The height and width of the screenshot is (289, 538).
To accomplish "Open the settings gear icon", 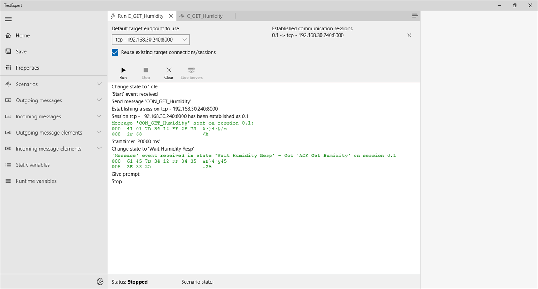I will 100,282.
